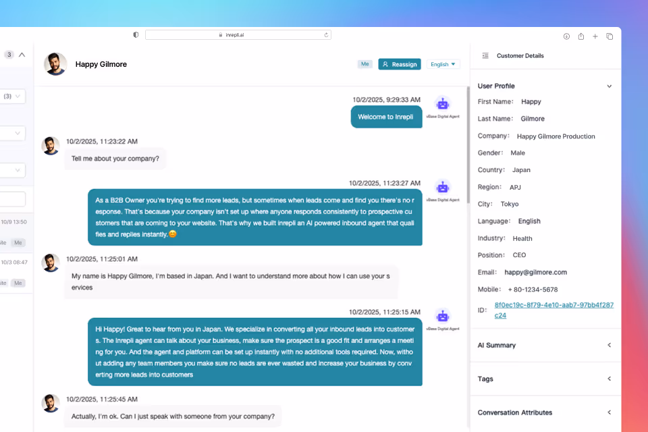The image size is (648, 432).
Task: Click the browser address bar
Action: click(238, 34)
